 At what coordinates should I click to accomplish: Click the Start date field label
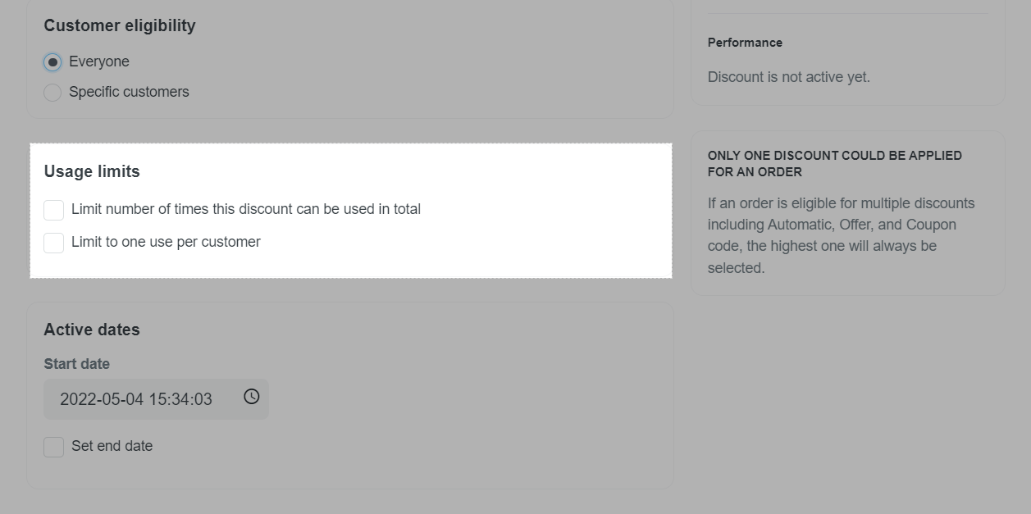tap(77, 364)
